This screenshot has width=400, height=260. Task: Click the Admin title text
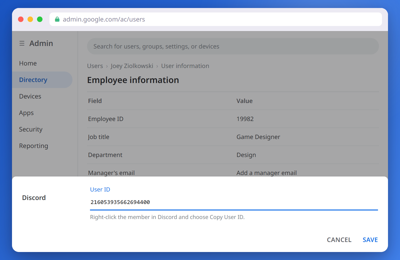pos(41,43)
